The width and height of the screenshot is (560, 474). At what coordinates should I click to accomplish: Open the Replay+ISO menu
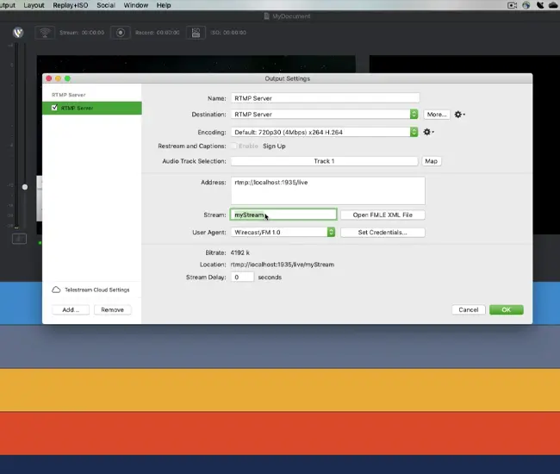point(71,5)
